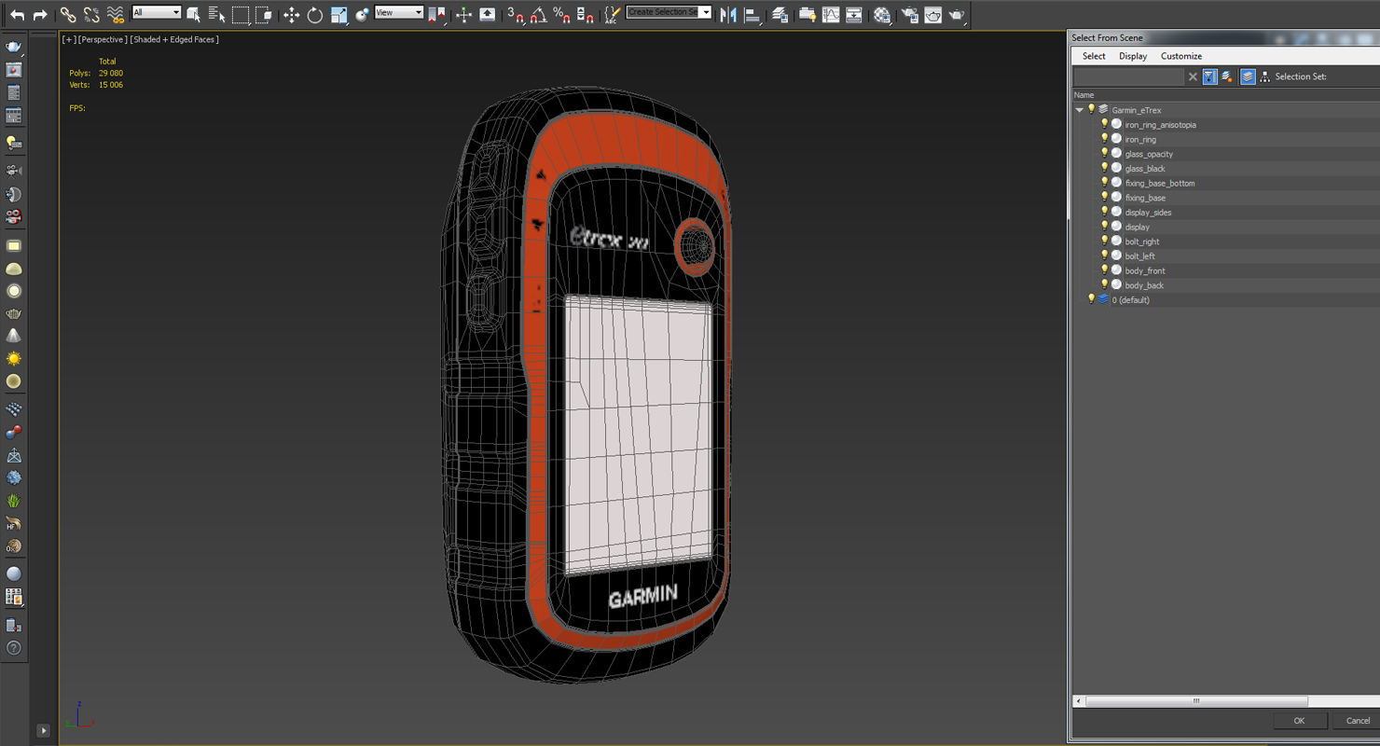
Task: Click the horizontal scrollbar in scene list
Action: 1196,701
